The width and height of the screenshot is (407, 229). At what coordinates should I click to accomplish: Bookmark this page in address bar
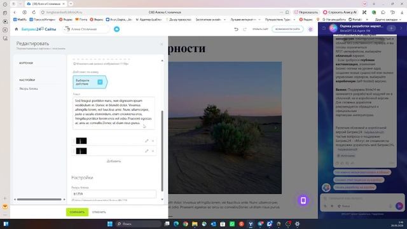[x=287, y=12]
